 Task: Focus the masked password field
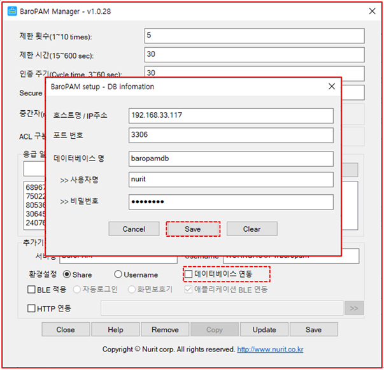(231, 202)
